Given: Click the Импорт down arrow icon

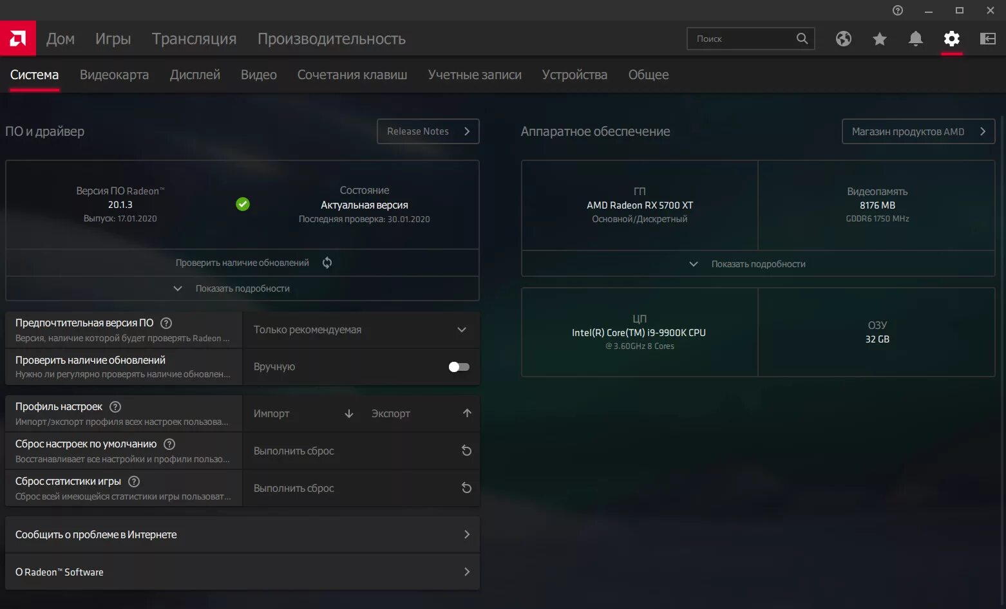Looking at the screenshot, I should pos(349,414).
